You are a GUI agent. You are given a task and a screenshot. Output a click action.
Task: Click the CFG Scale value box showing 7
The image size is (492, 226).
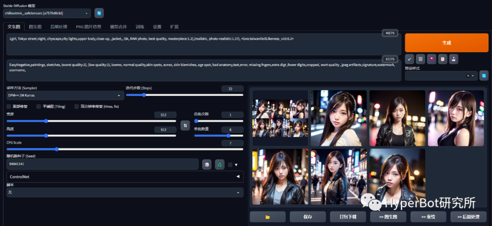point(232,143)
